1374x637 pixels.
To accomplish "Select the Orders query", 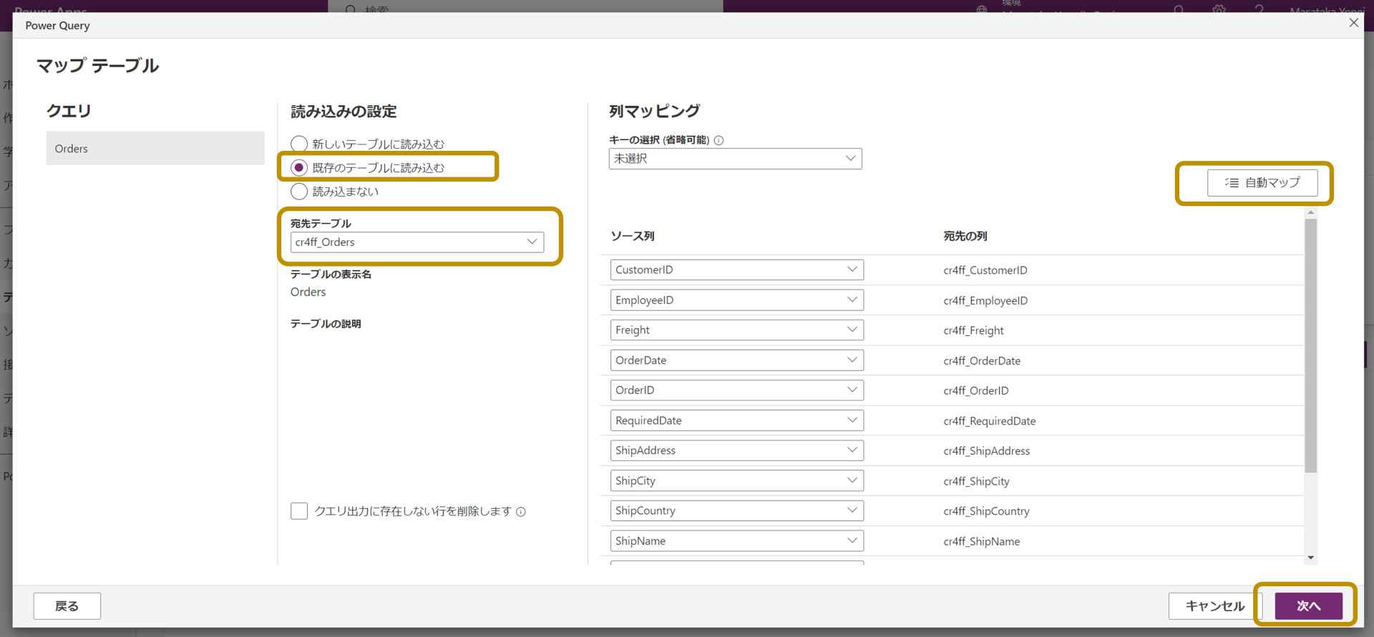I will [155, 148].
